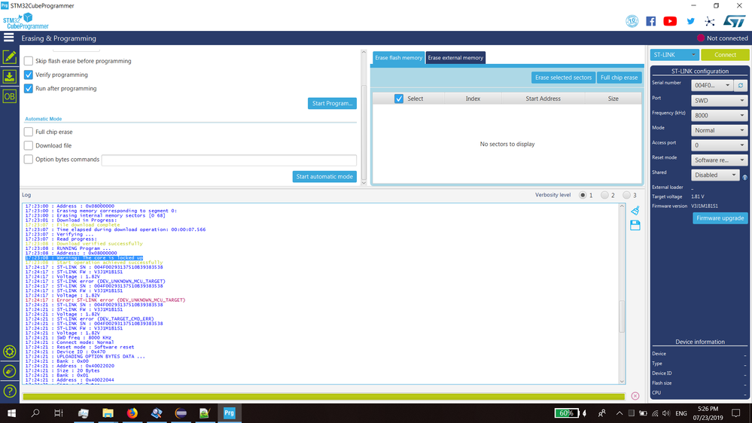The image size is (752, 423).
Task: Click the Size column header
Action: pos(613,99)
